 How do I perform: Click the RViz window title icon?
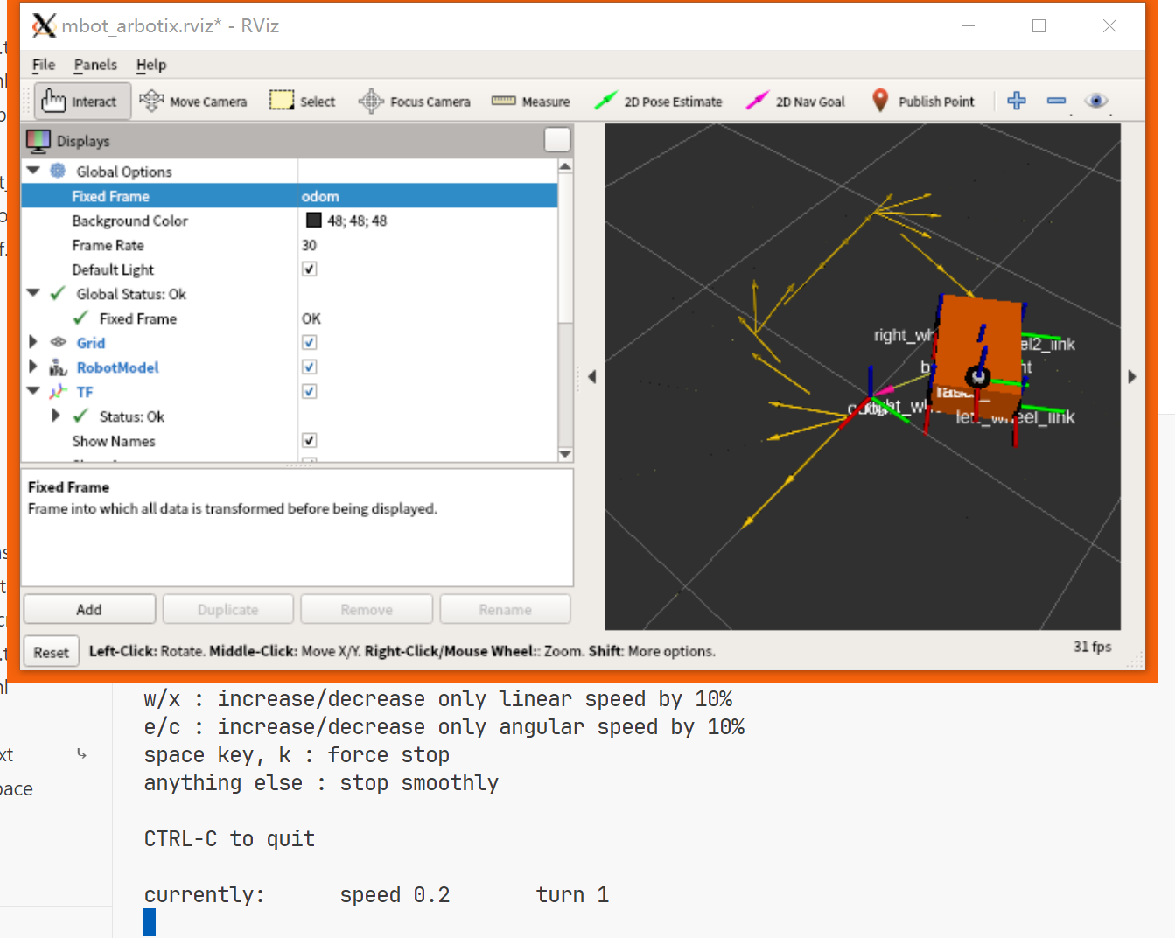44,25
